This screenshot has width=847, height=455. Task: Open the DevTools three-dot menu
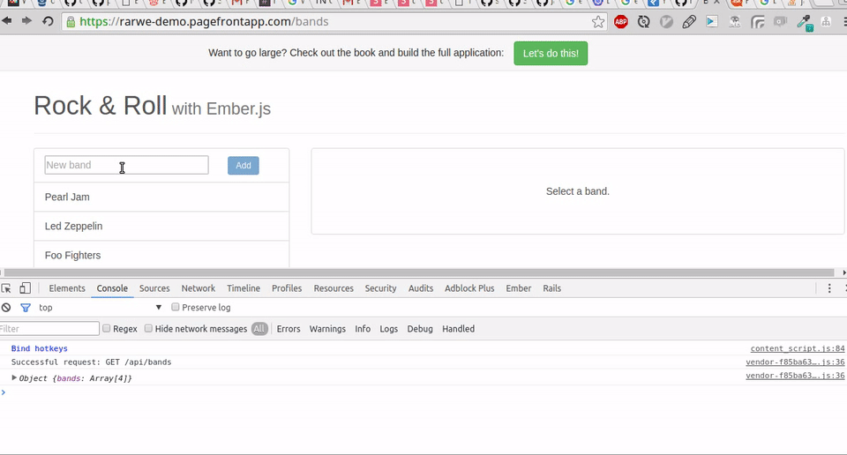[x=829, y=288]
